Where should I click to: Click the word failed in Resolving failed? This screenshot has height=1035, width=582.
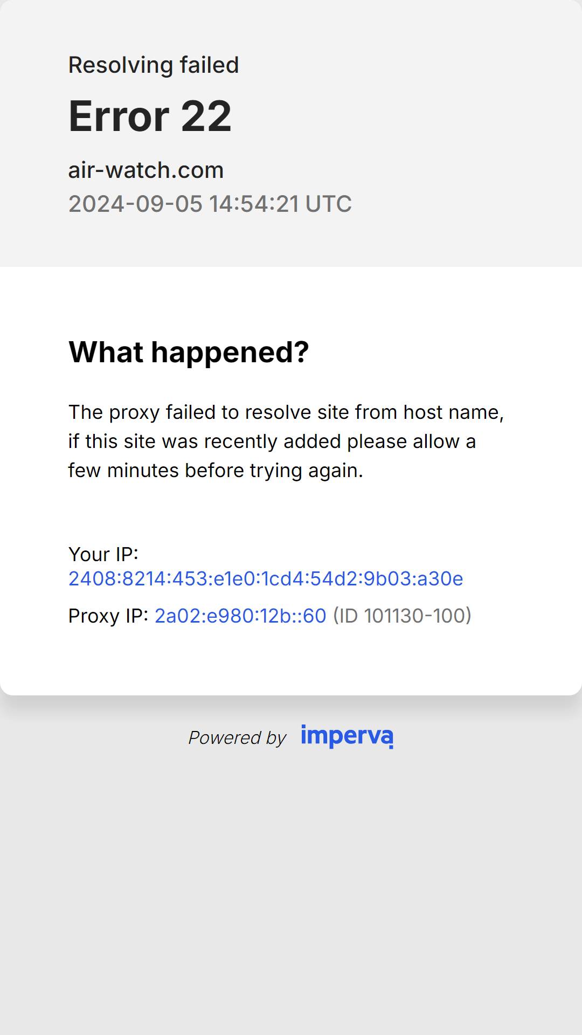coord(210,65)
